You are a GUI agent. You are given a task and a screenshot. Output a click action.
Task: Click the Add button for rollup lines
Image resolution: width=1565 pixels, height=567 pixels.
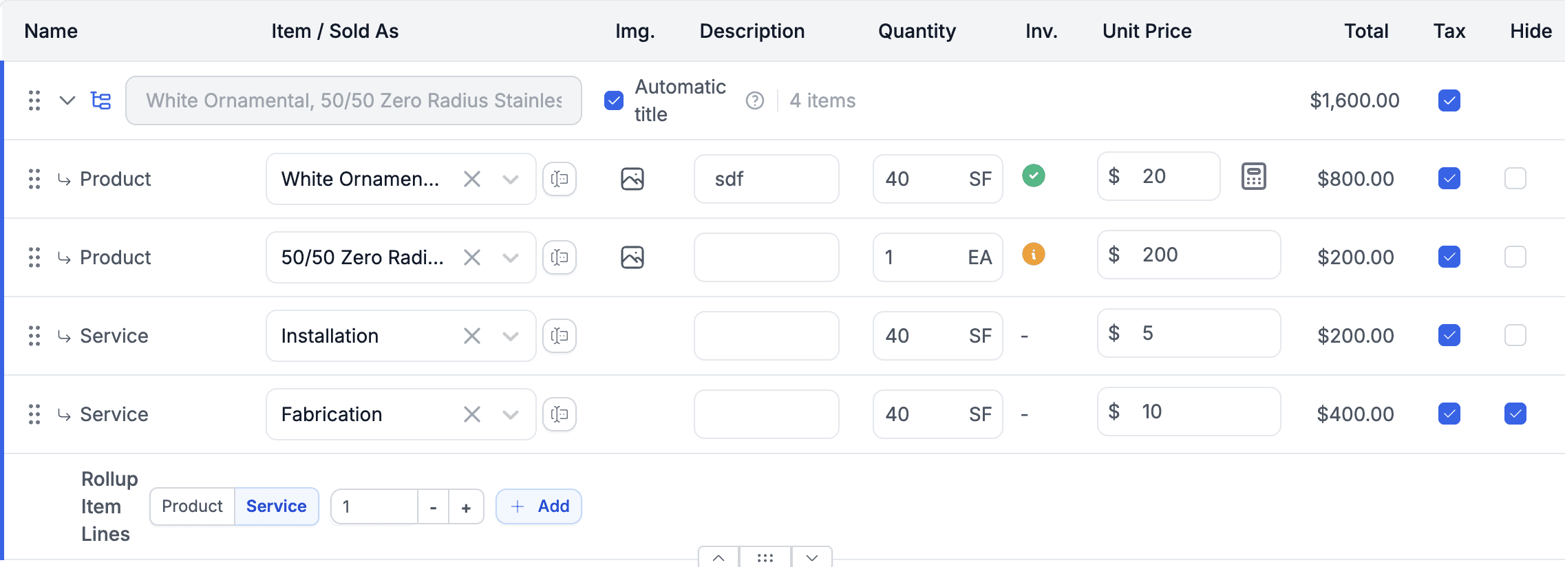click(x=539, y=506)
